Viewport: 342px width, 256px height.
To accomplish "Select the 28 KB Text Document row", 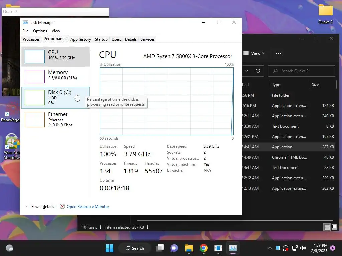I will point(289,168).
